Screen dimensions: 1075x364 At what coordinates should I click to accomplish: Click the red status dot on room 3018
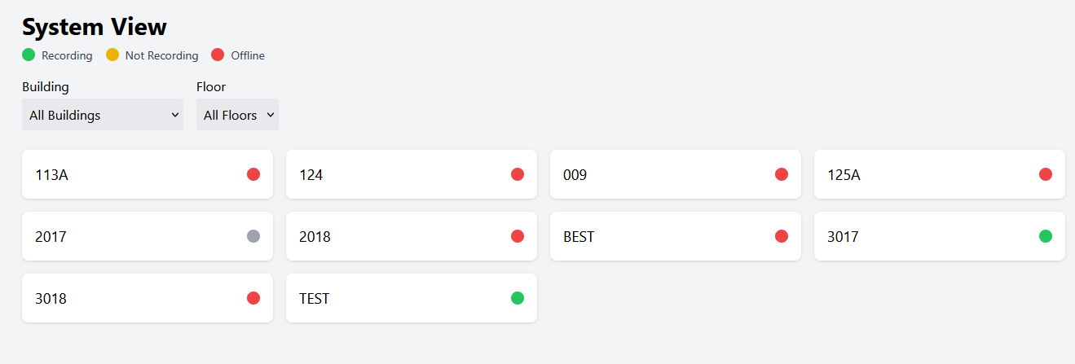click(253, 298)
